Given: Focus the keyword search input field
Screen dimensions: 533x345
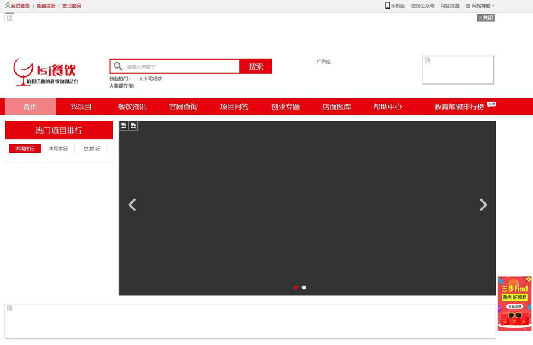Looking at the screenshot, I should click(x=181, y=66).
